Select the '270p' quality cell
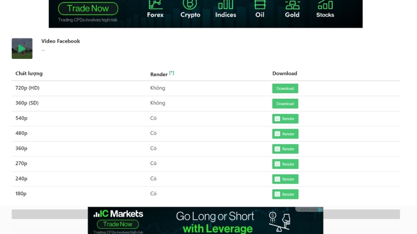The image size is (417, 234). click(x=21, y=163)
